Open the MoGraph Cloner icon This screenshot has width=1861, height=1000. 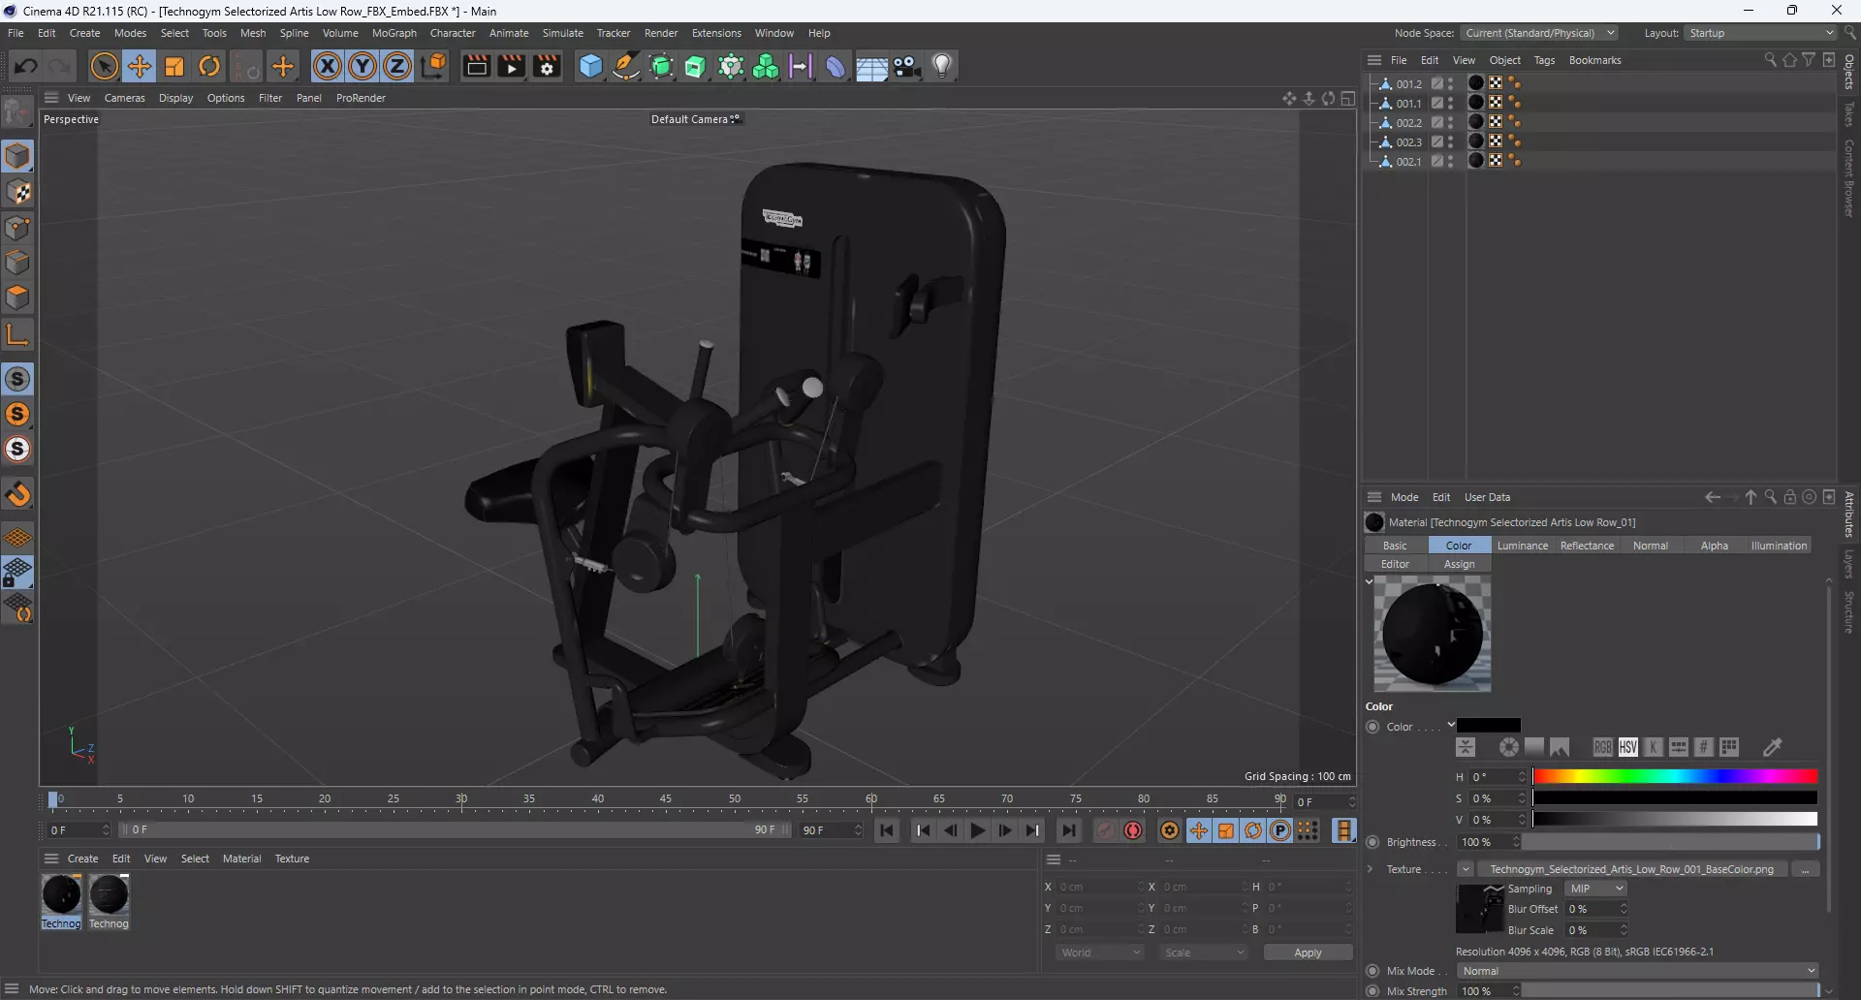(766, 66)
